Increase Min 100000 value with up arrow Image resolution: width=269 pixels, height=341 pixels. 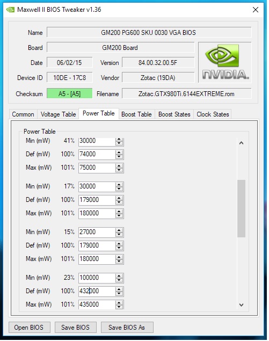(119, 275)
